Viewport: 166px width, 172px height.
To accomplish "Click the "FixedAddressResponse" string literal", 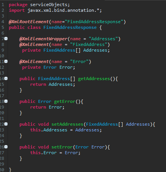I will pos(94,22).
